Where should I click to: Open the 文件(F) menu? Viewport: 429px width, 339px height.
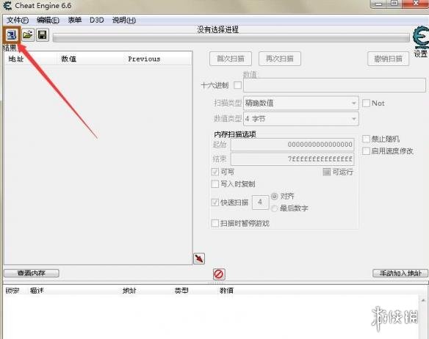pyautogui.click(x=18, y=21)
